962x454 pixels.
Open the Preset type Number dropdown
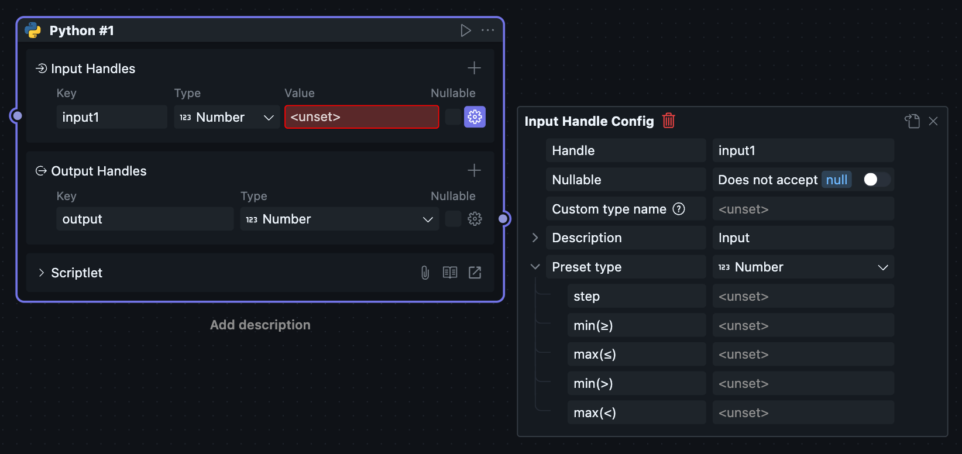(x=803, y=267)
